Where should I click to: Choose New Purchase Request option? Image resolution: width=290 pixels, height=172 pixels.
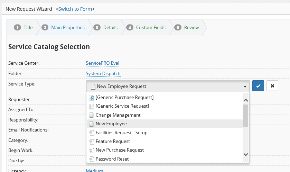[120, 150]
